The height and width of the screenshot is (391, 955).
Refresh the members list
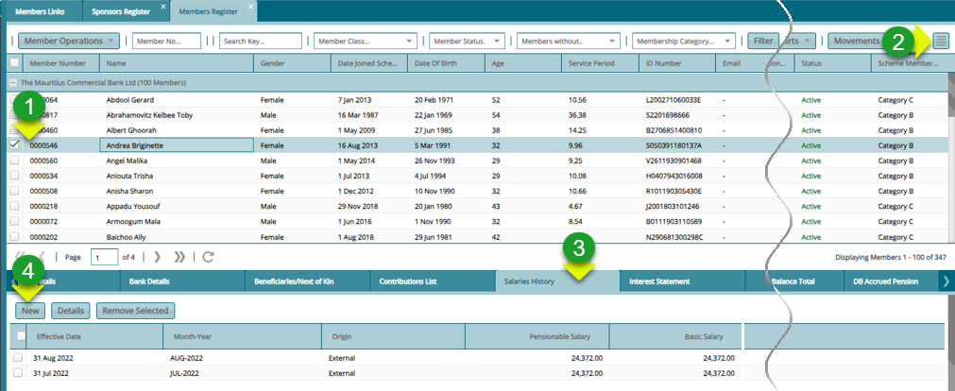(208, 257)
